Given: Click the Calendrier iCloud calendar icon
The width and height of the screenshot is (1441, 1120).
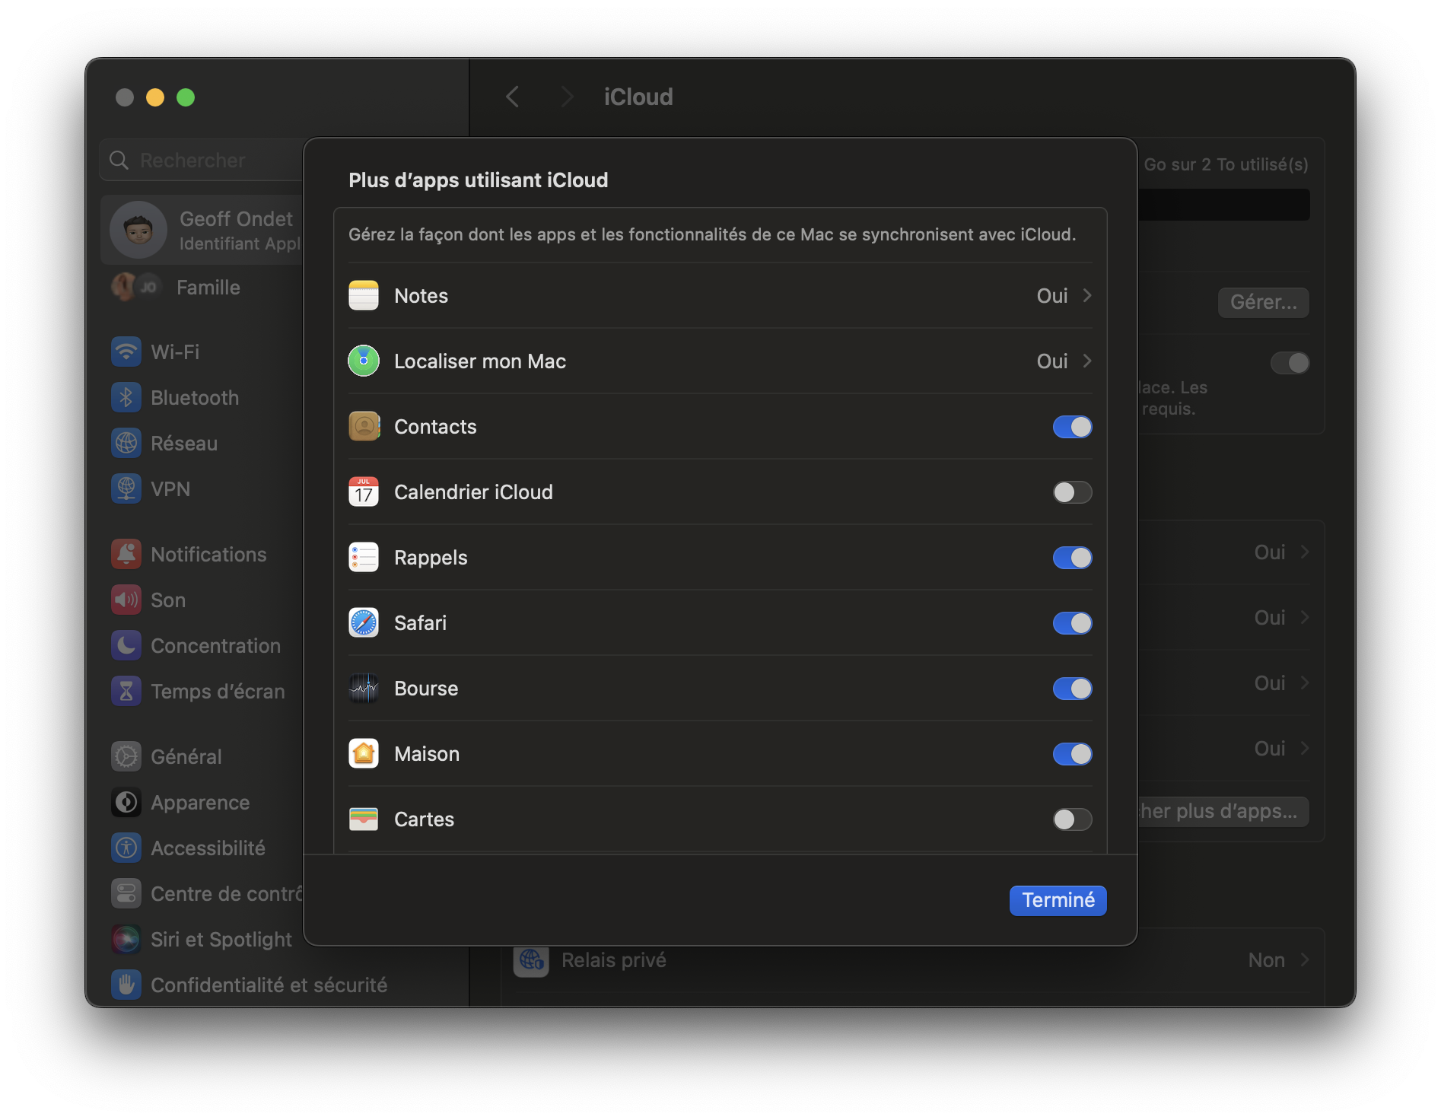Looking at the screenshot, I should pyautogui.click(x=364, y=492).
